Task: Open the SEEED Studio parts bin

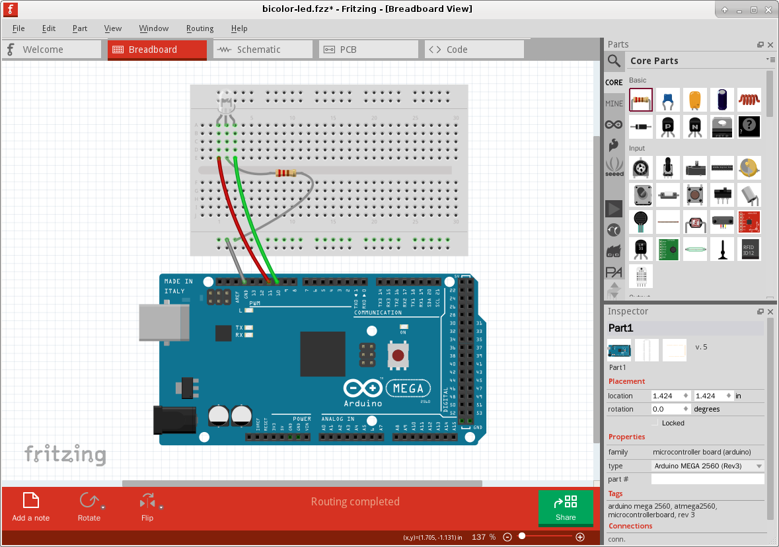Action: (614, 168)
